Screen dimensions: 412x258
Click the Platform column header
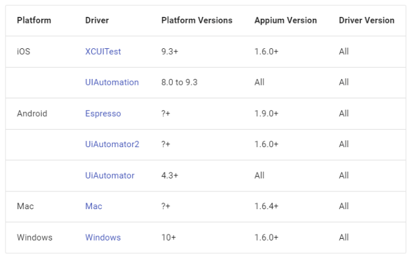pos(34,20)
